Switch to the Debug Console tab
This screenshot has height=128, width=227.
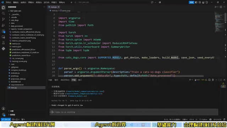pyautogui.click(x=65, y=80)
